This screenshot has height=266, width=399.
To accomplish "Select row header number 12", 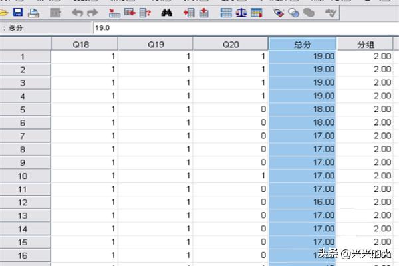I will coord(25,202).
